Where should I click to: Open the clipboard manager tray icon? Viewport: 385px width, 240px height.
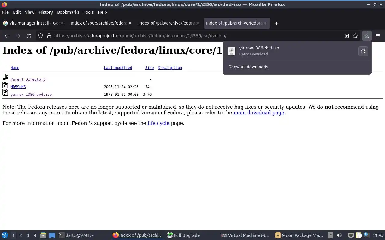pyautogui.click(x=359, y=235)
